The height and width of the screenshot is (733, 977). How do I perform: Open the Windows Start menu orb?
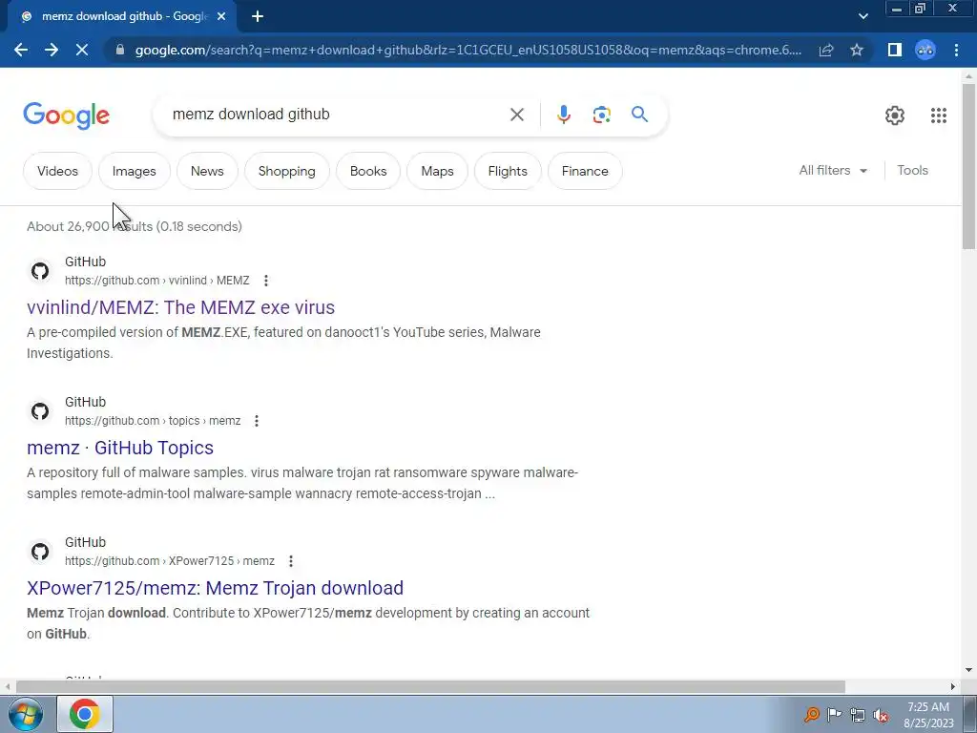pyautogui.click(x=26, y=714)
